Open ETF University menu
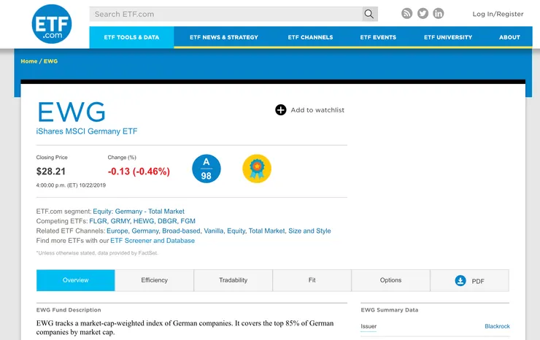This screenshot has height=340, width=540. [x=448, y=37]
